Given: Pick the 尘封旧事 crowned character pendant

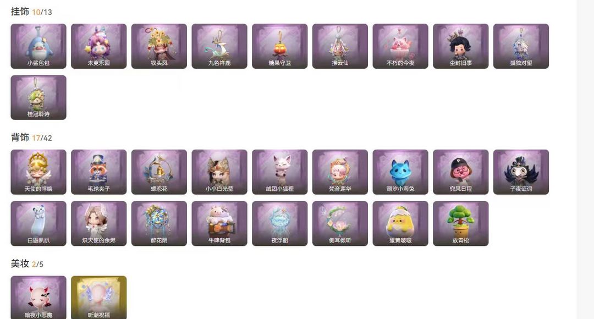Looking at the screenshot, I should [461, 46].
